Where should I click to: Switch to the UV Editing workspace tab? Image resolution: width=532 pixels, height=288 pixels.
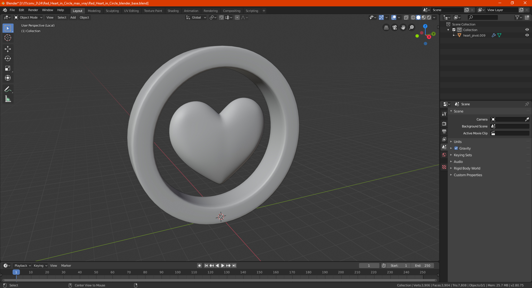tap(131, 11)
